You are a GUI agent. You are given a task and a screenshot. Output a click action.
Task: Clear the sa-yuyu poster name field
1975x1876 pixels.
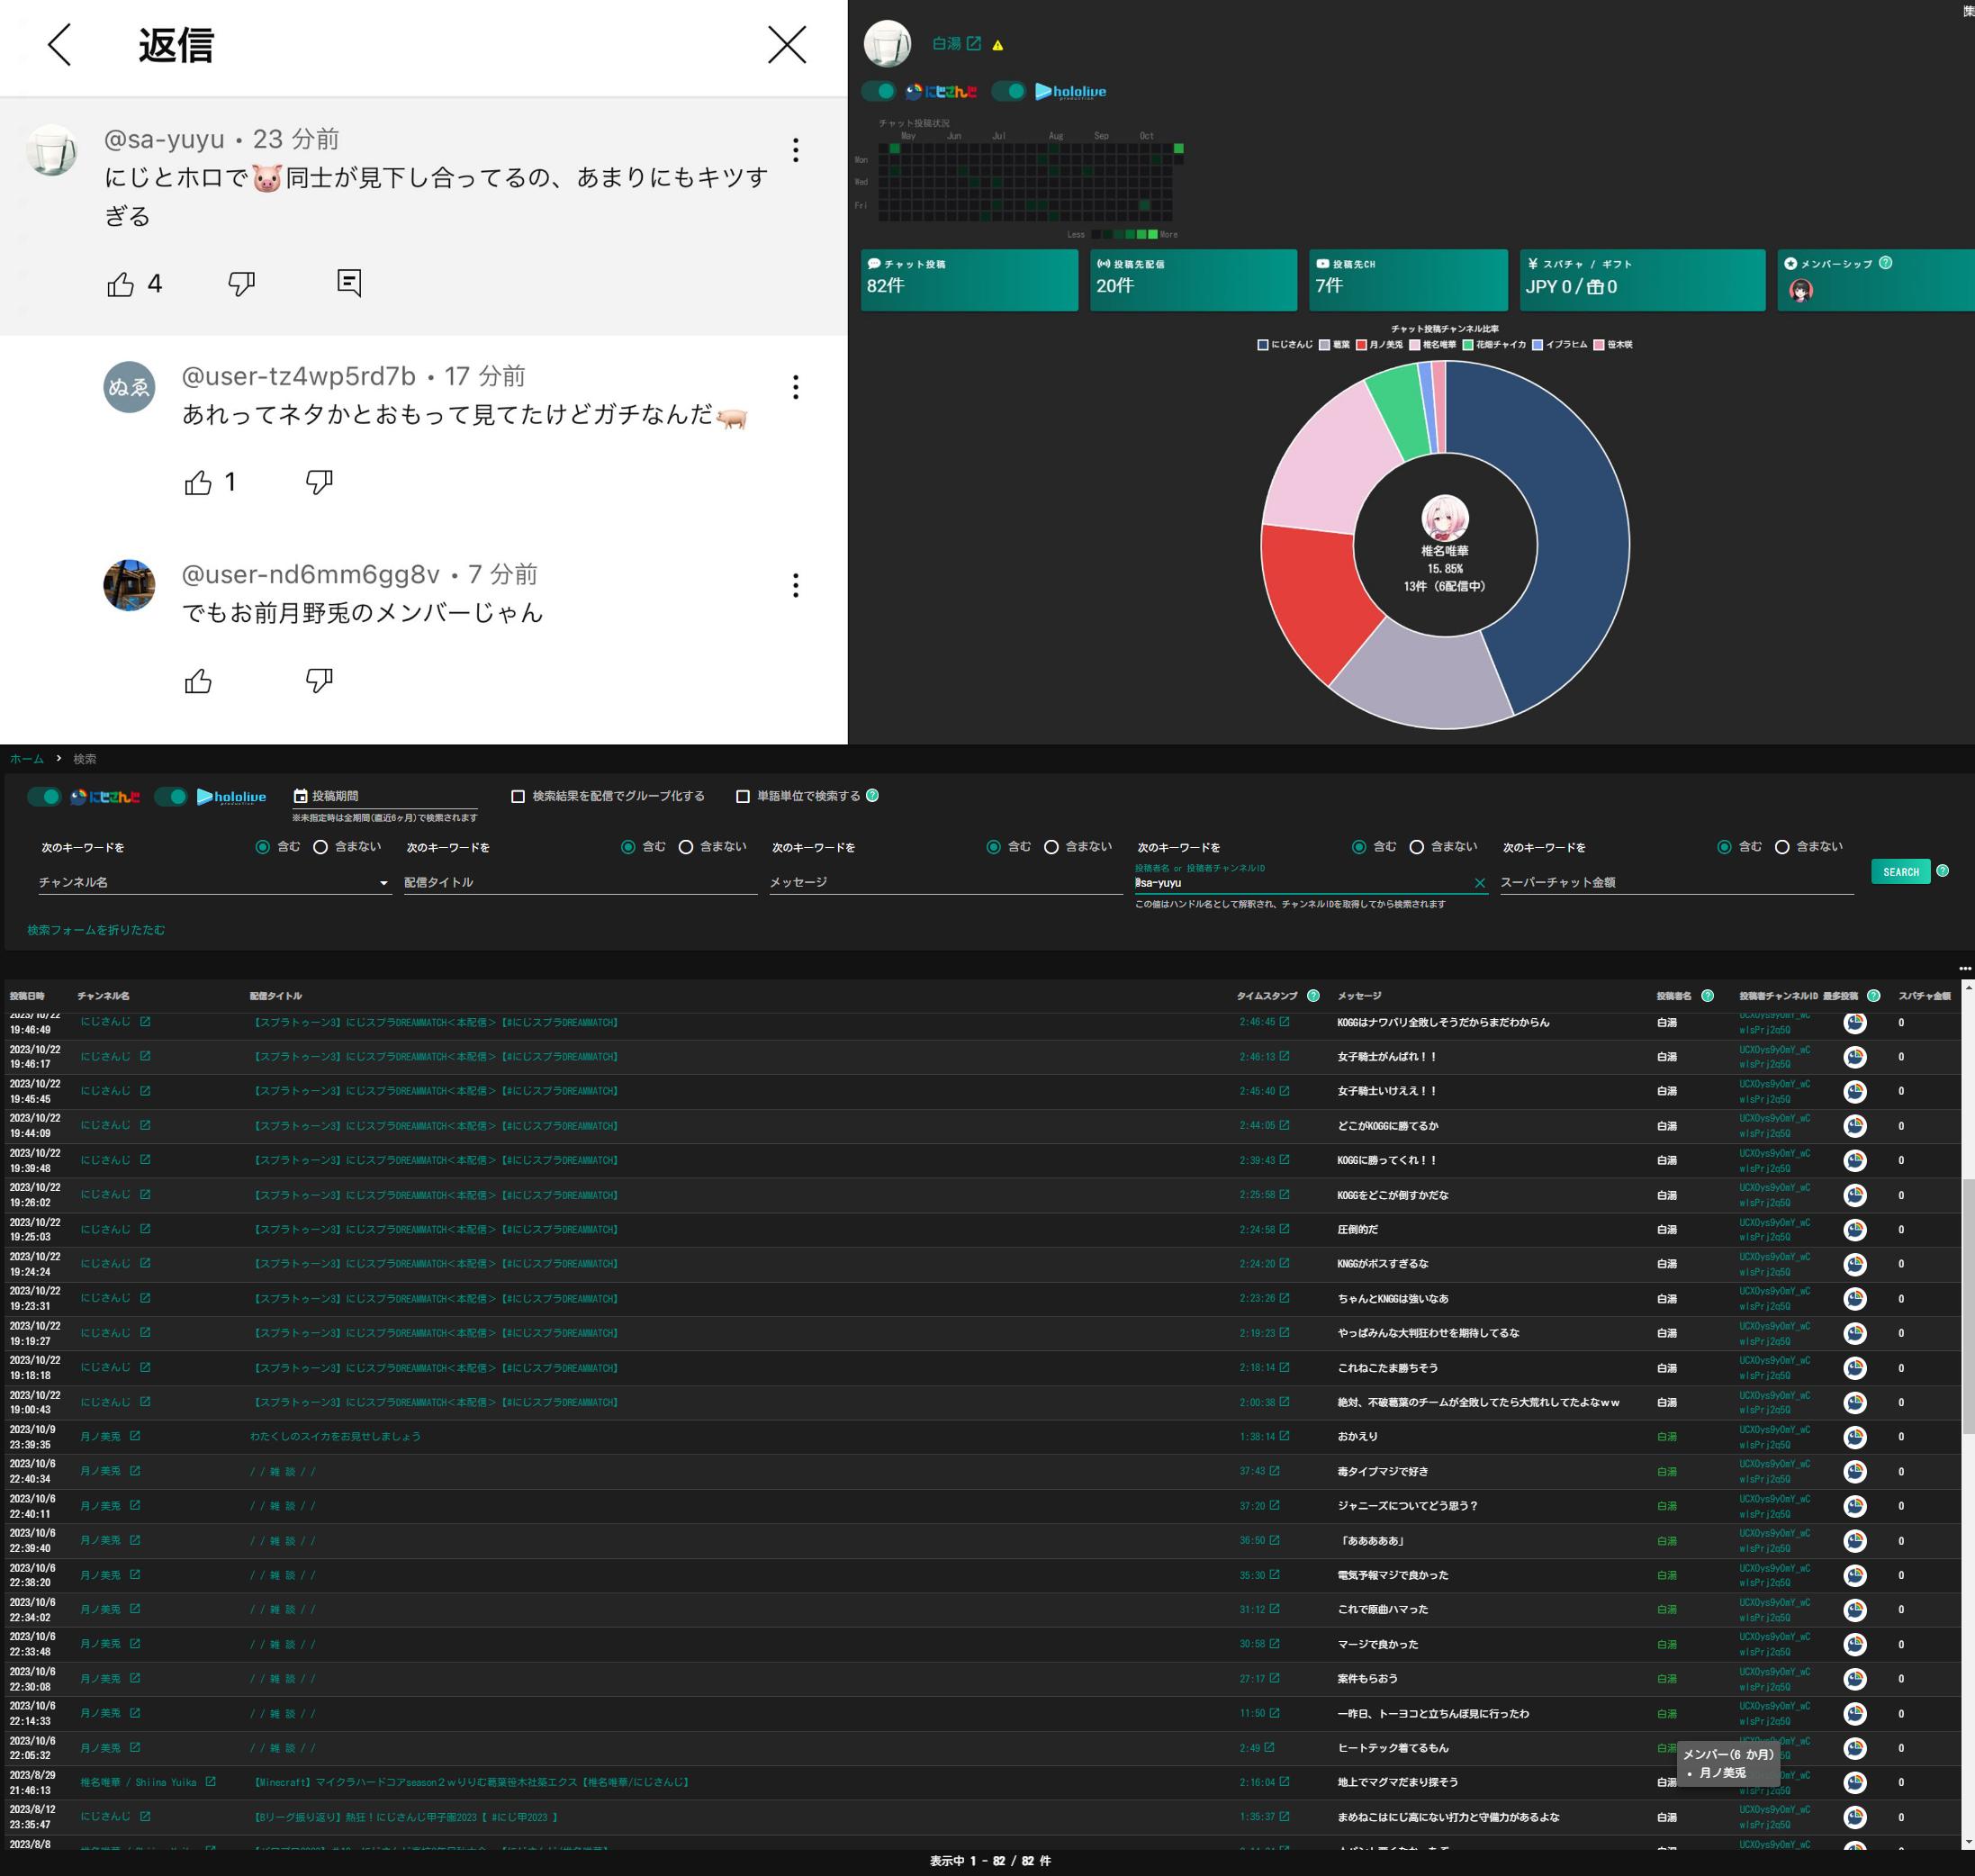pos(1479,883)
